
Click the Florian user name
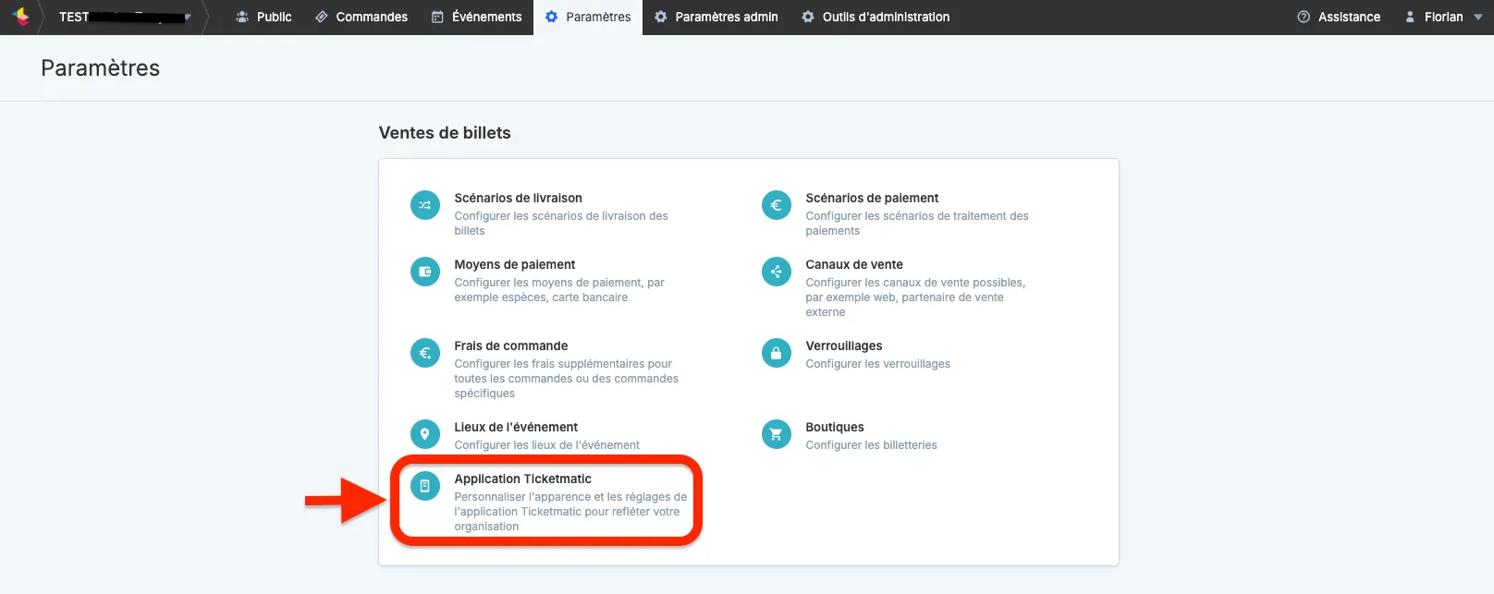coord(1443,17)
